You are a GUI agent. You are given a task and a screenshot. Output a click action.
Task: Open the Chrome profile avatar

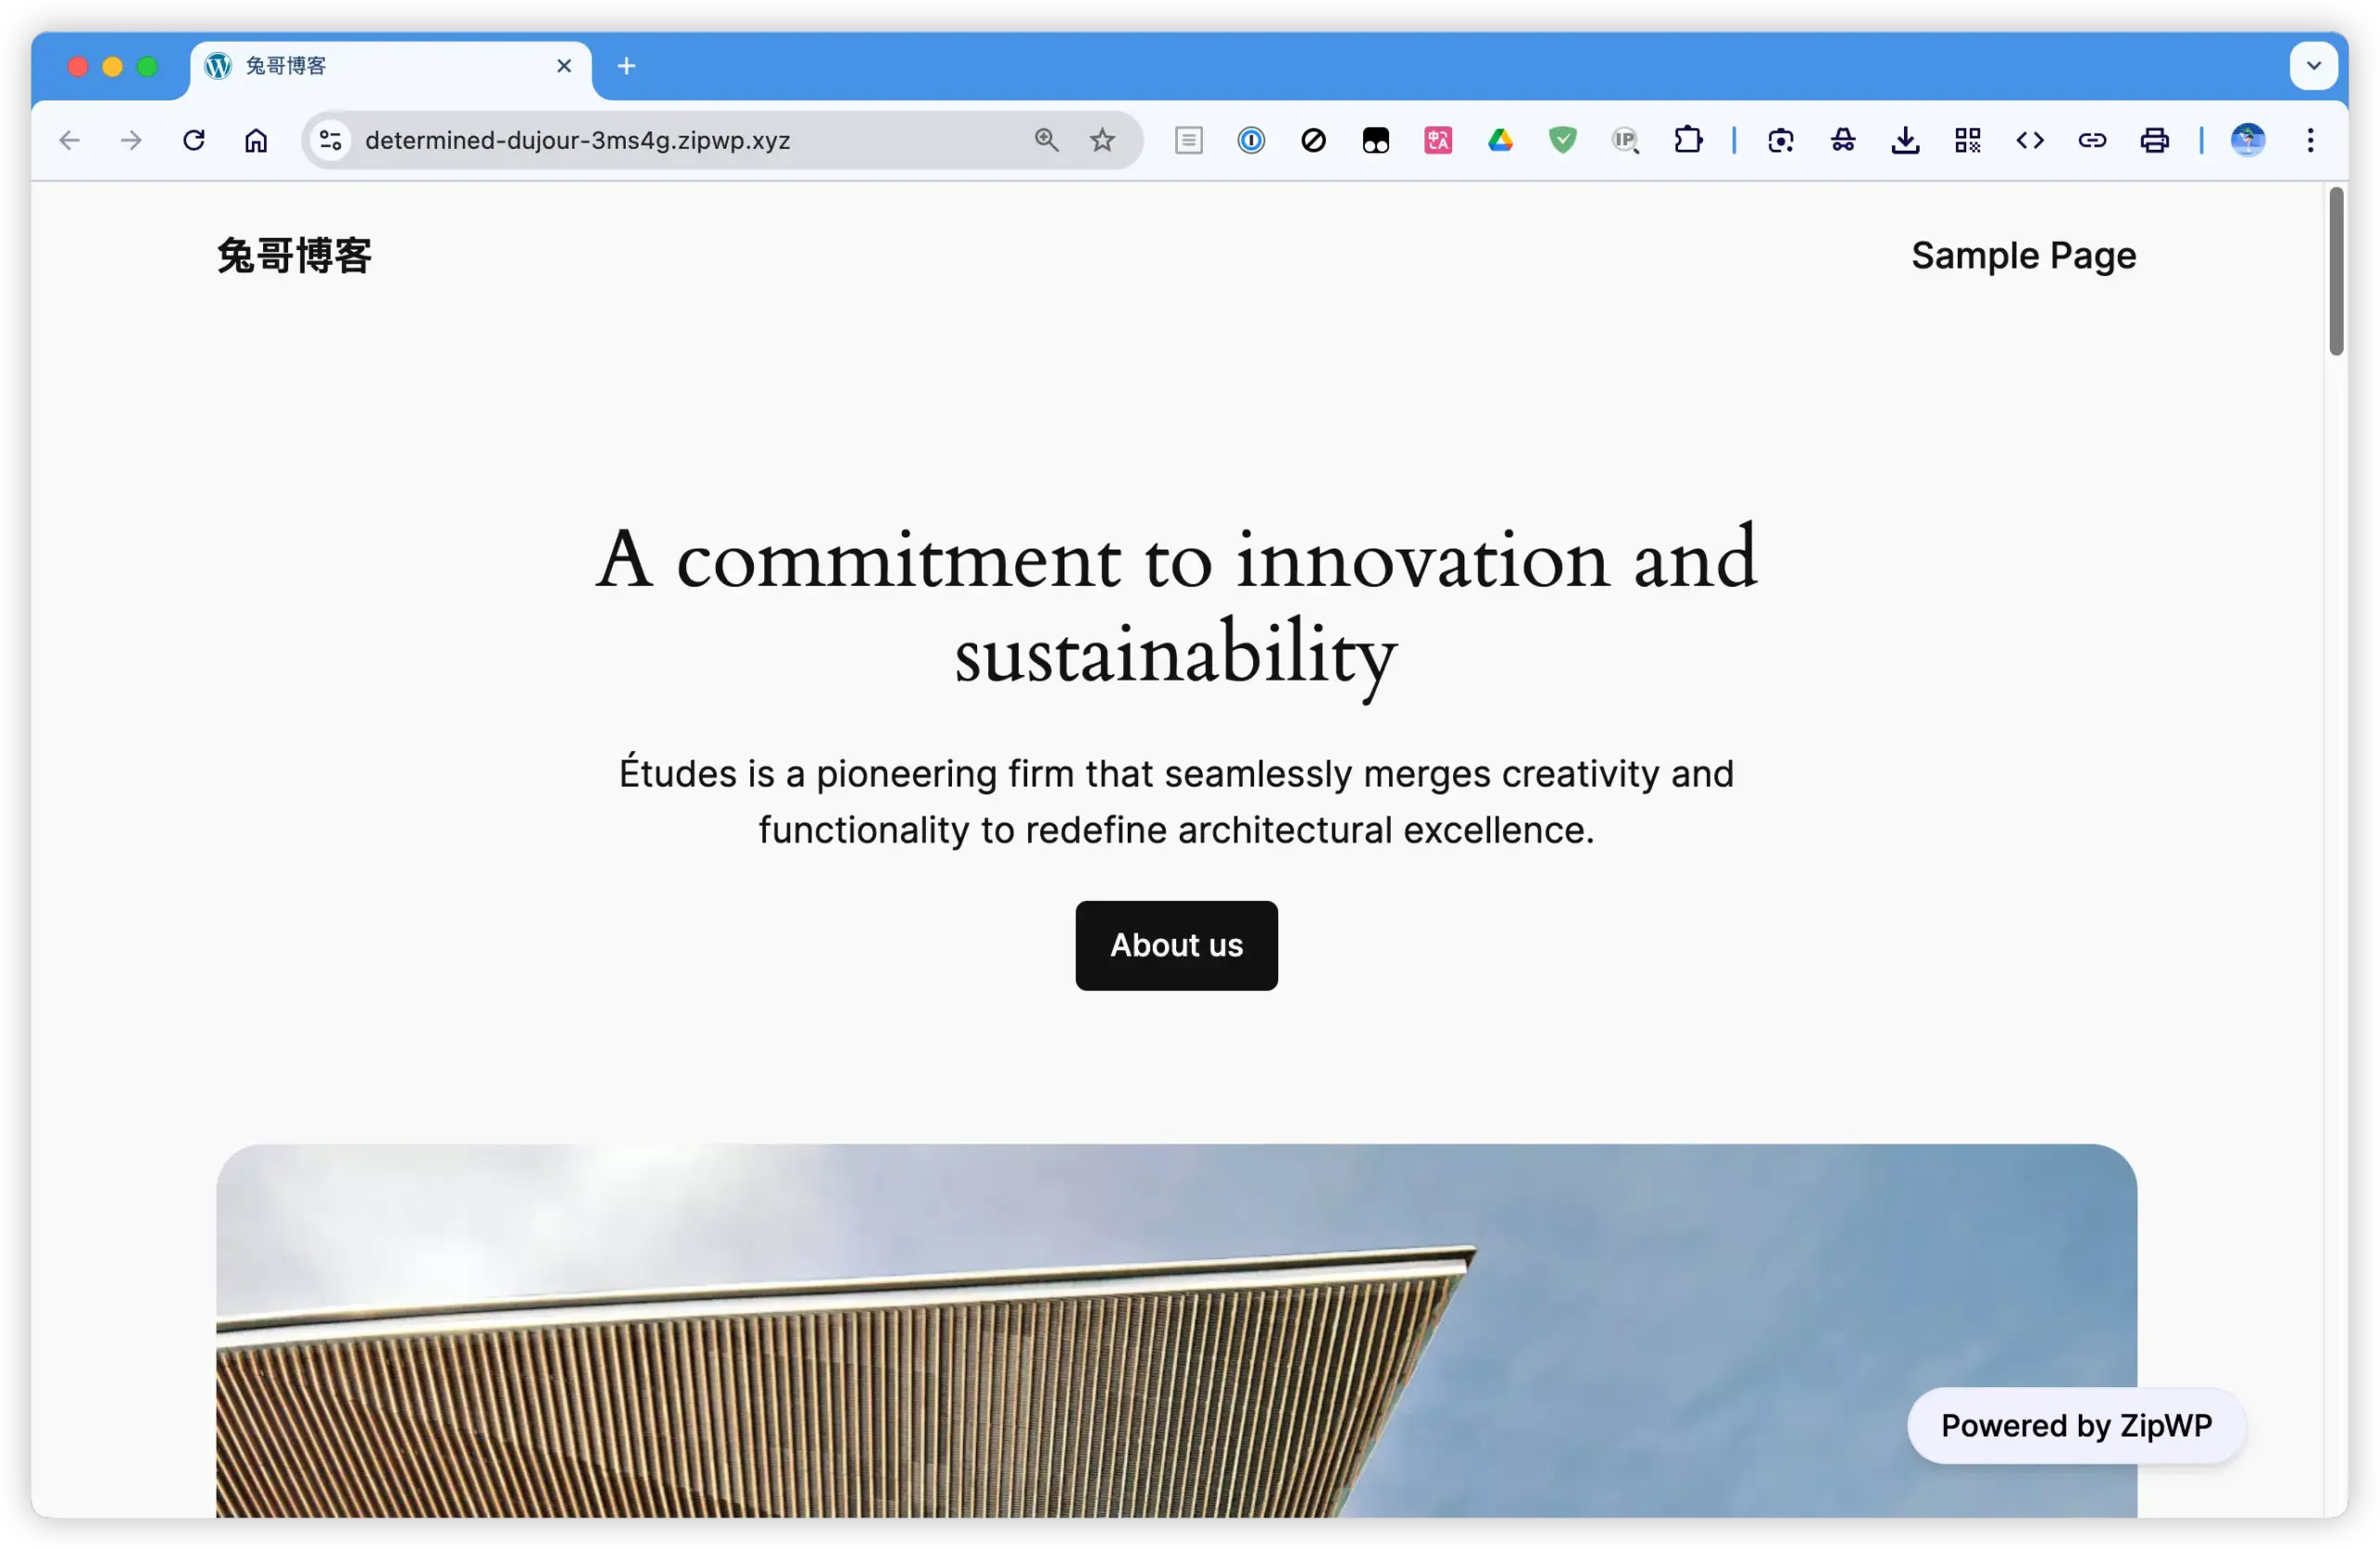(2248, 140)
